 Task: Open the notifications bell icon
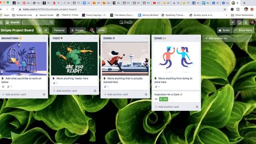click(x=246, y=22)
